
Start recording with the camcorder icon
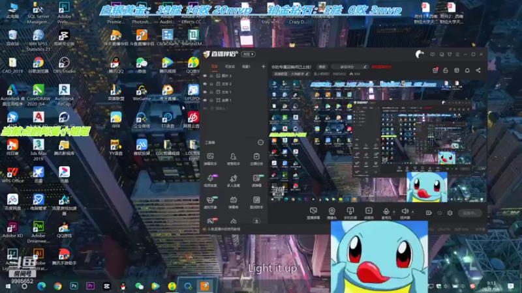tap(429, 213)
